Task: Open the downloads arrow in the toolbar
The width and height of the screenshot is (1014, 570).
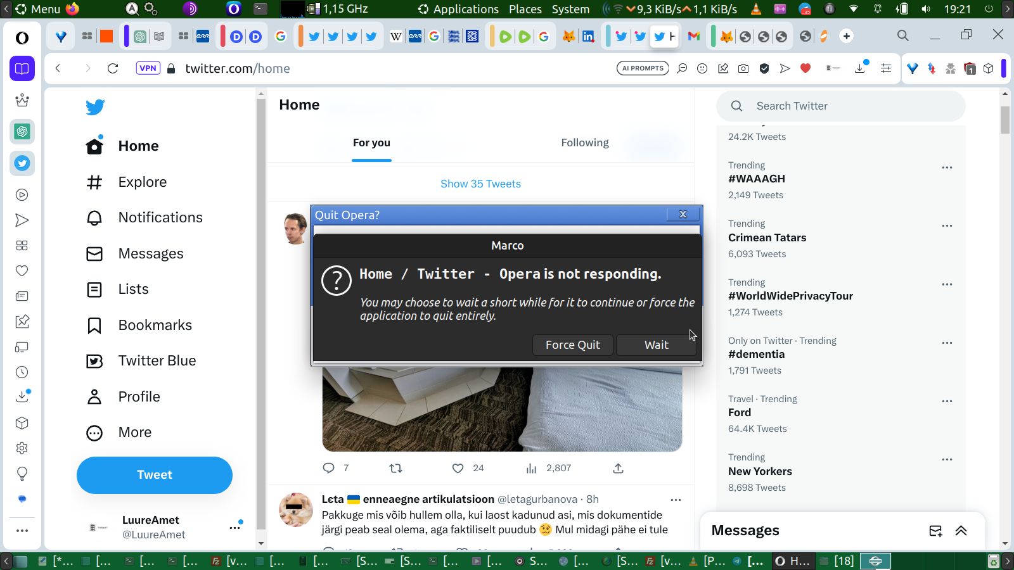Action: pyautogui.click(x=861, y=67)
